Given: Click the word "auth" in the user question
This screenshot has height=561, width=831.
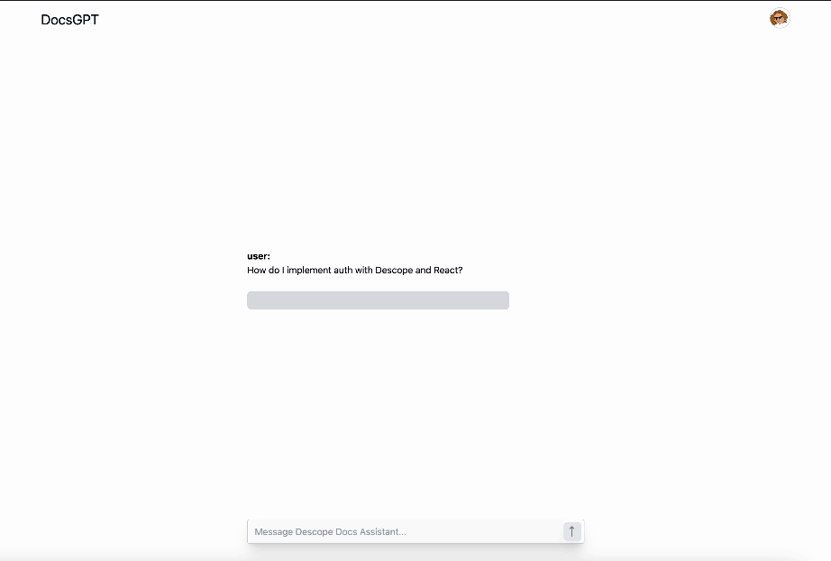Looking at the screenshot, I should pyautogui.click(x=342, y=271).
